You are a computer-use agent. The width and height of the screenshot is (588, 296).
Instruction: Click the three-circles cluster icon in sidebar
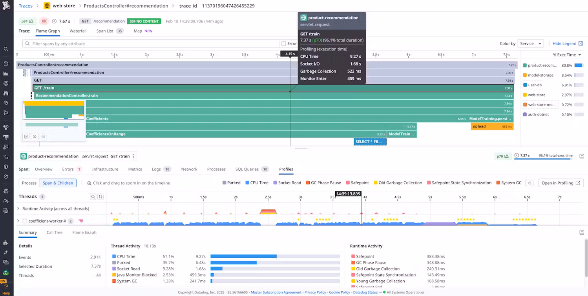point(6,127)
